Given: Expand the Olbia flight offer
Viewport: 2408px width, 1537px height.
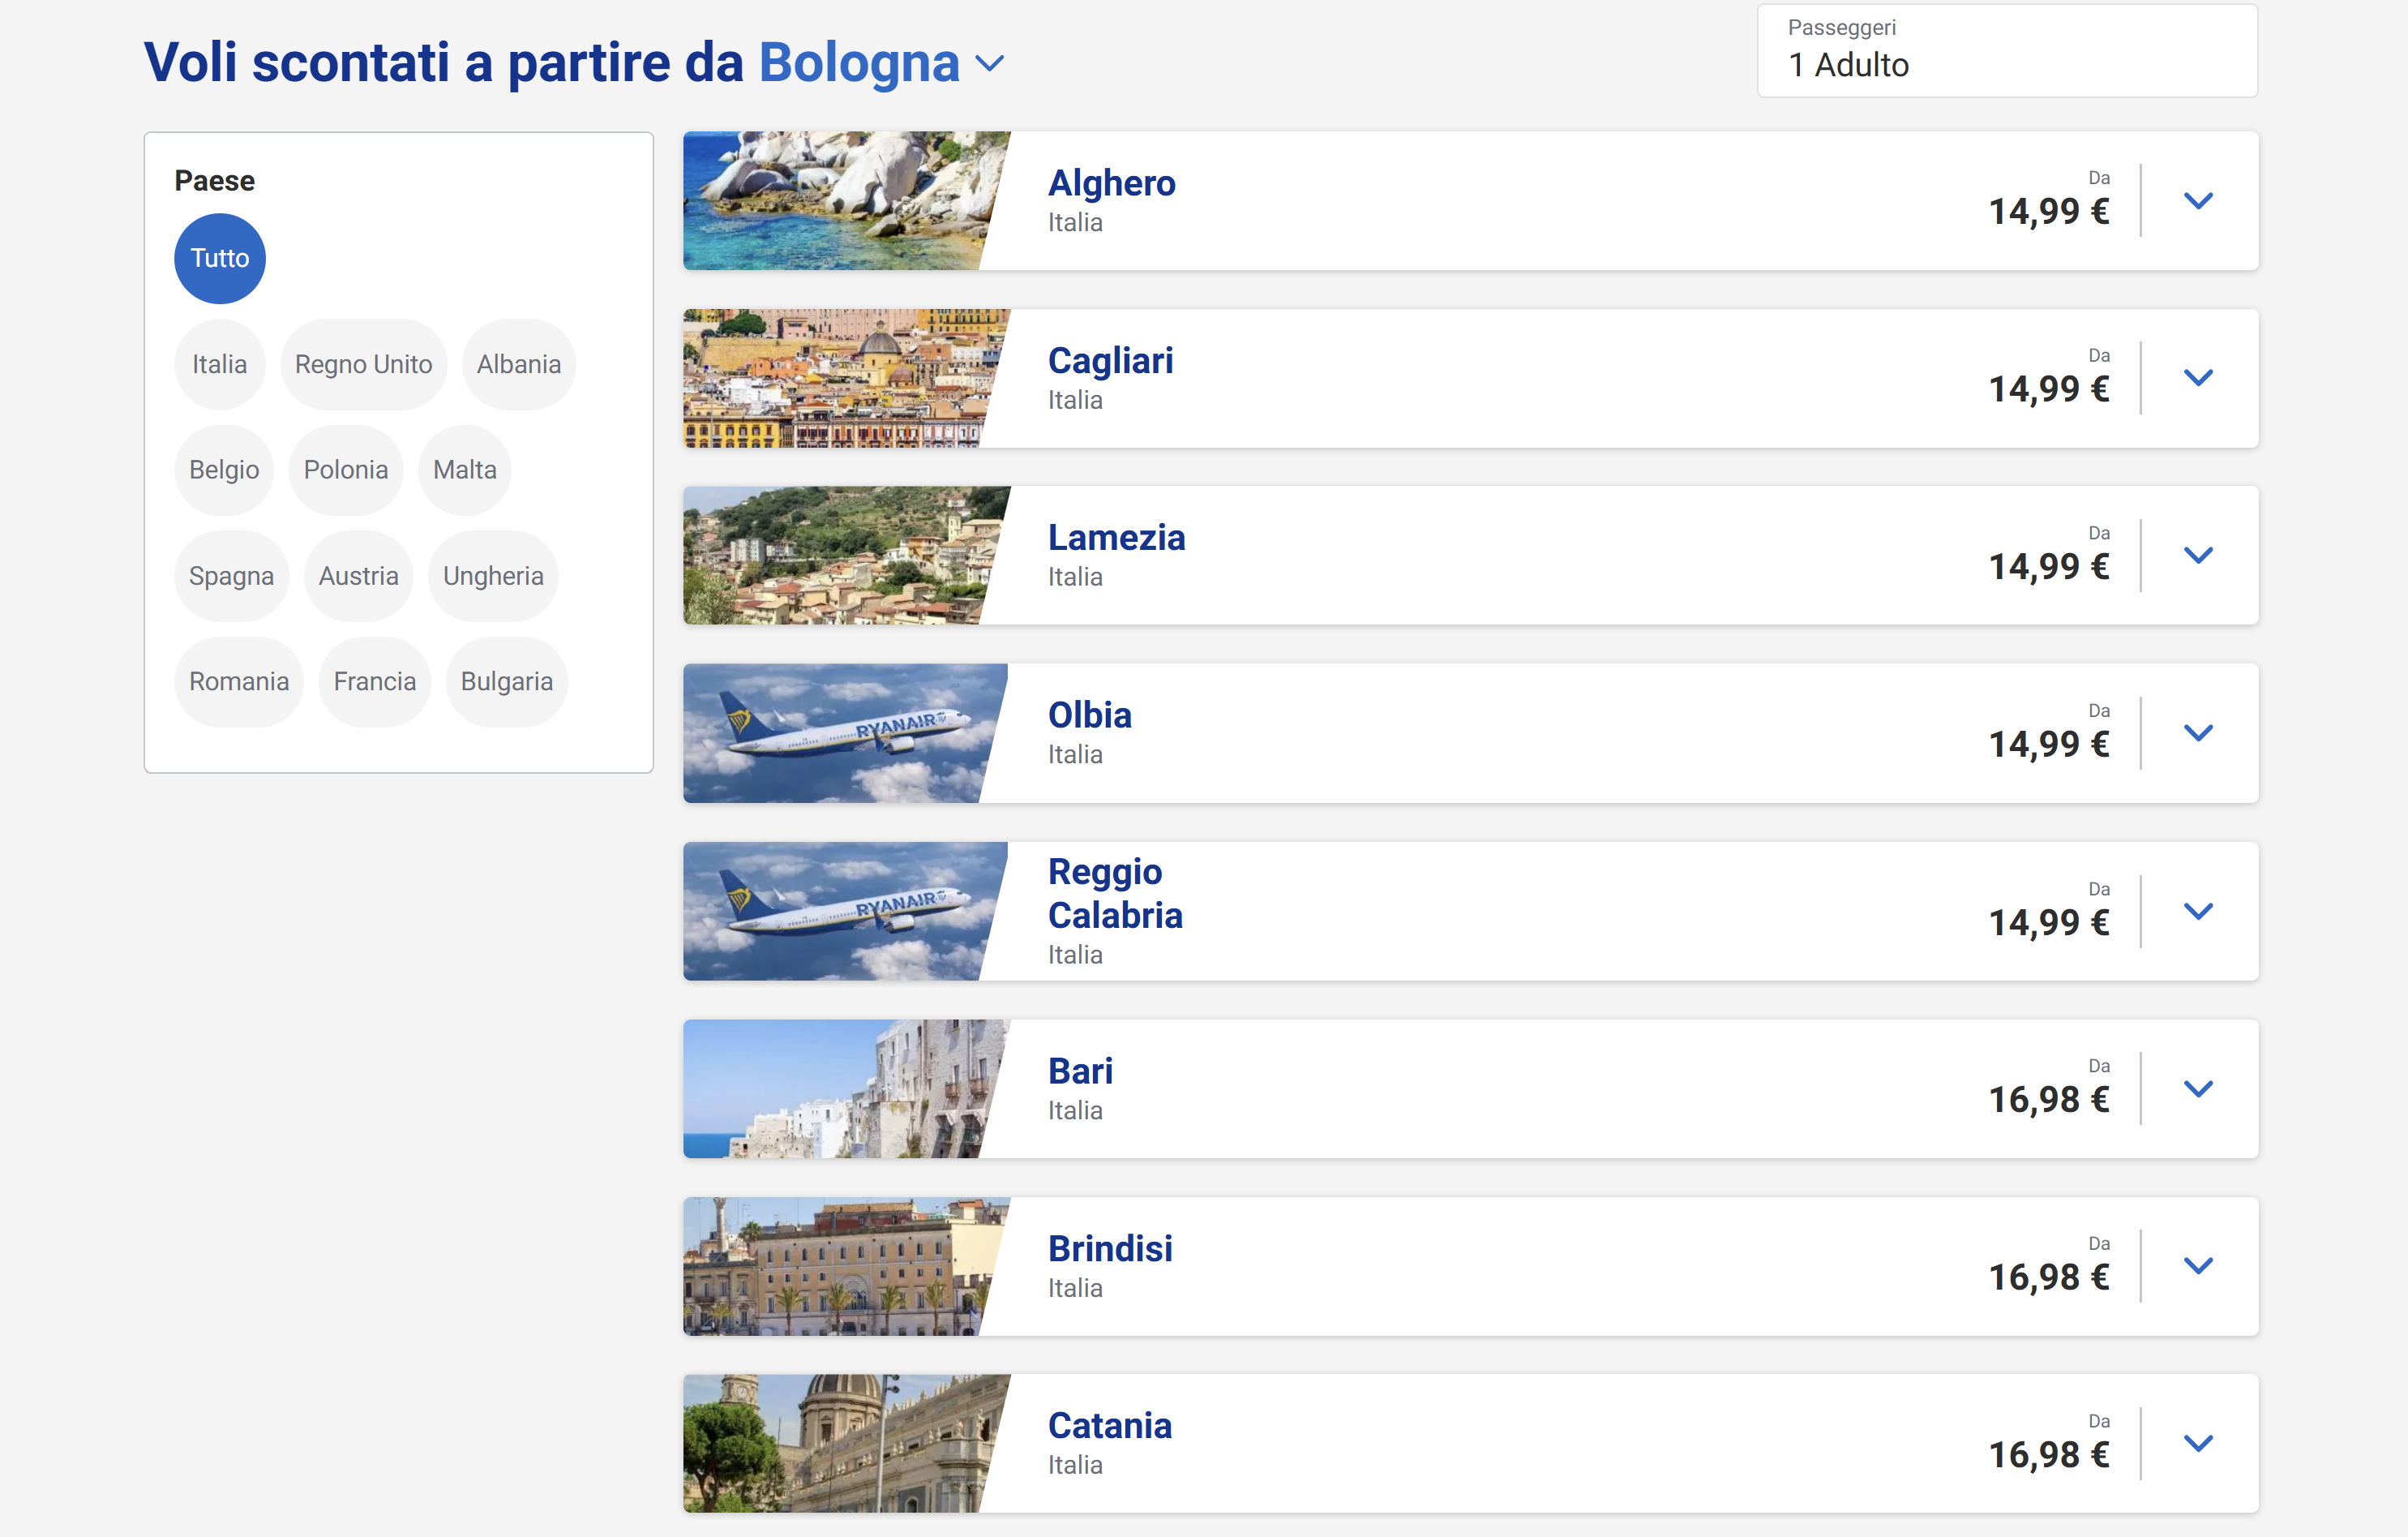Looking at the screenshot, I should (x=2197, y=733).
